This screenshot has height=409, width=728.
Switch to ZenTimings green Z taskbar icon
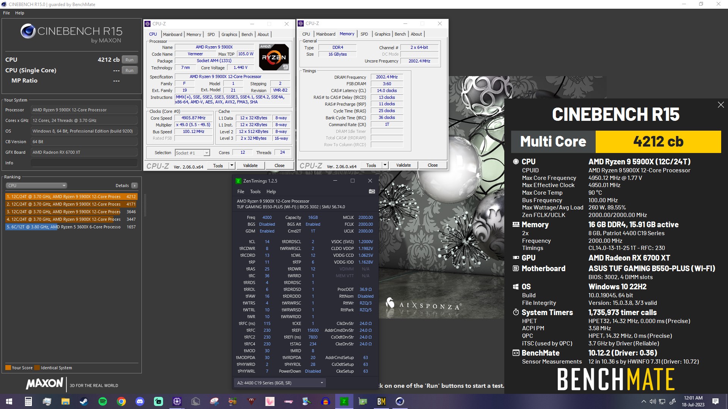(x=344, y=401)
